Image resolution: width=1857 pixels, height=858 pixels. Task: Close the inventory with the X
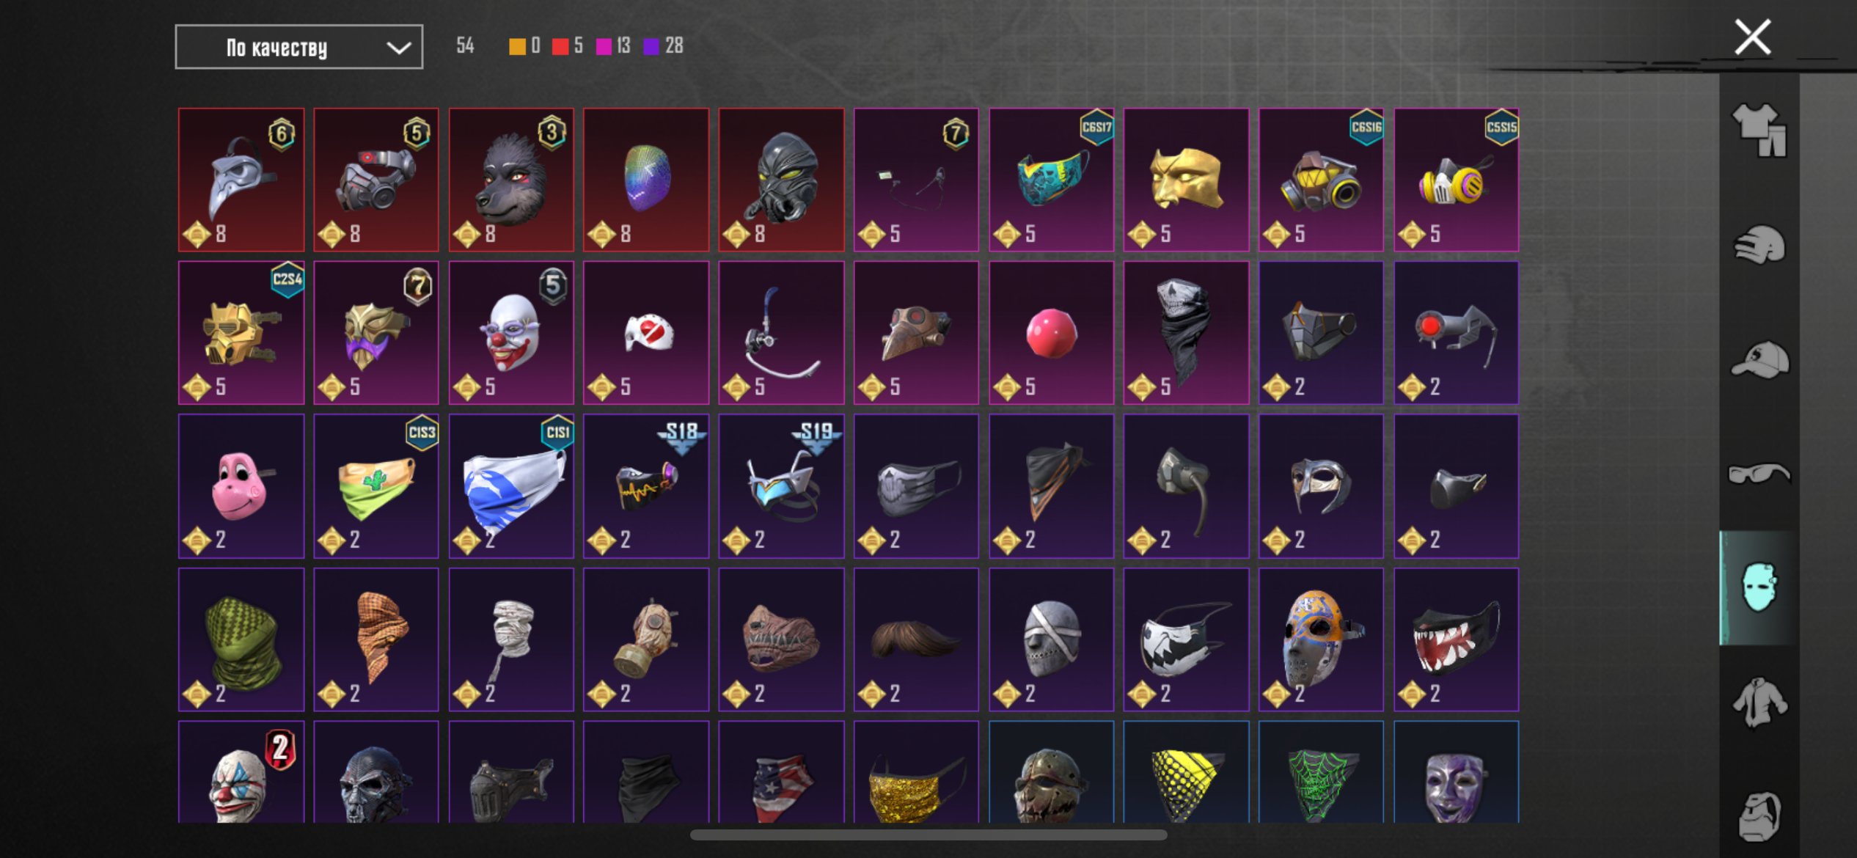(x=1752, y=37)
